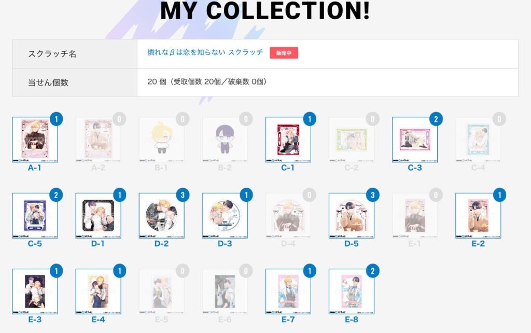Open the C-5 item thumbnail
Viewport: 531px width, 333px height.
[x=35, y=215]
